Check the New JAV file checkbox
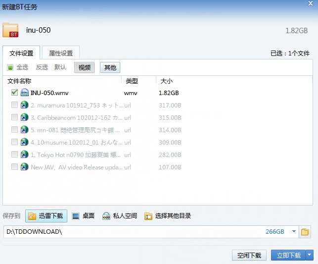This screenshot has height=264, width=318. point(14,167)
